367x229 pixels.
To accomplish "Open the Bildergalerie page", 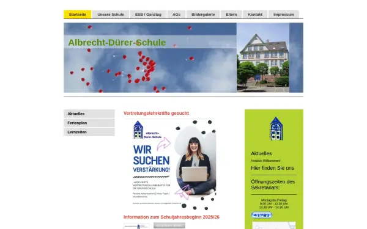I will click(203, 14).
